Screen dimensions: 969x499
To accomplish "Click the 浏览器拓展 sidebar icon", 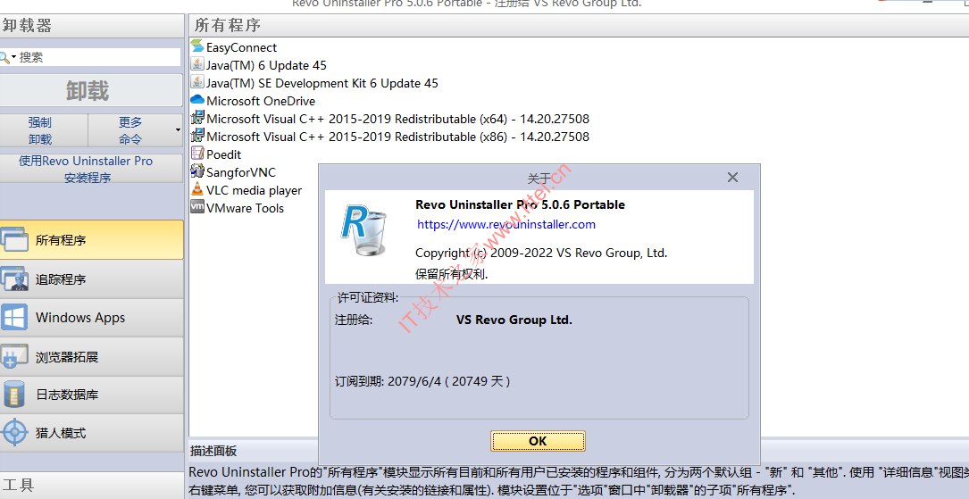I will point(13,356).
